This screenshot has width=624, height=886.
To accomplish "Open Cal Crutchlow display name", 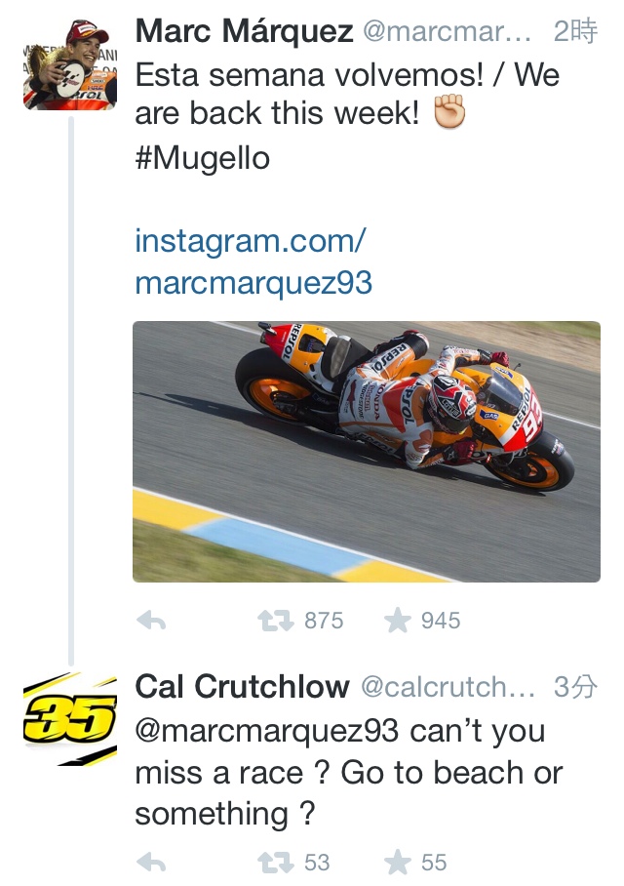I will coord(242,686).
